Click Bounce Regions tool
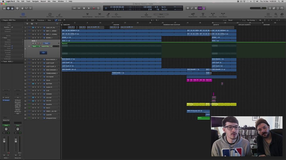Viewport: 286px width, 160px height. [x=116, y=15]
